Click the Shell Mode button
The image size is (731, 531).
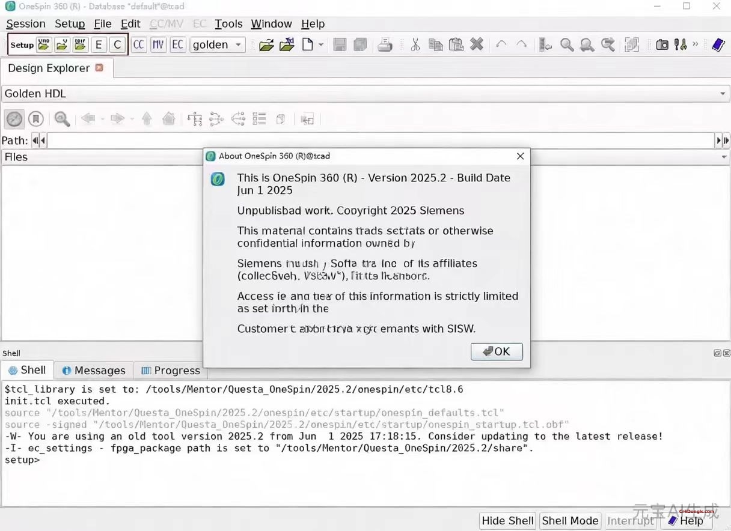pyautogui.click(x=570, y=521)
